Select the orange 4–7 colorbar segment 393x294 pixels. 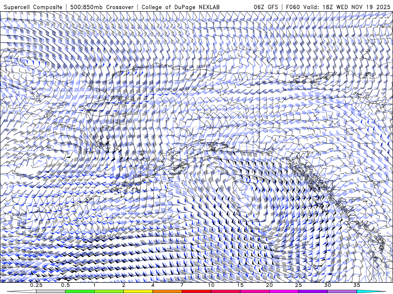(x=167, y=292)
